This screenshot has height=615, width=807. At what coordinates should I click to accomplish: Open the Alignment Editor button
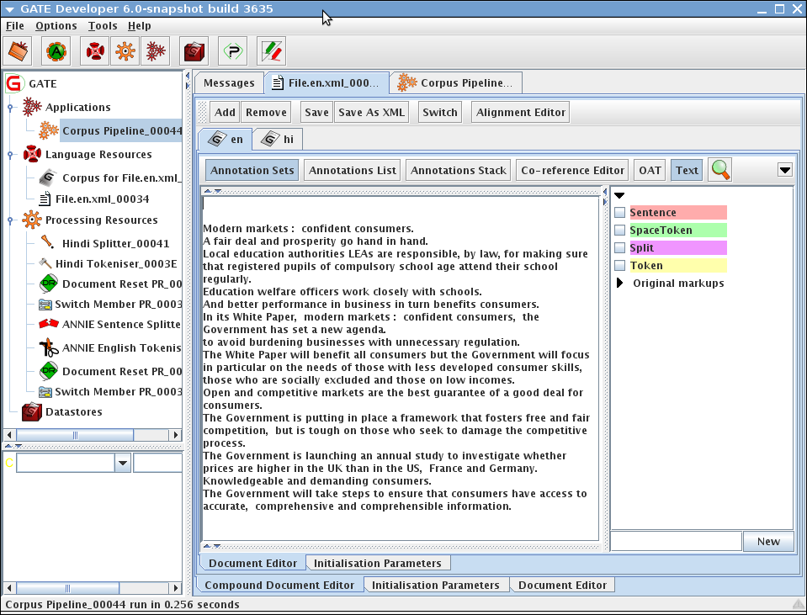click(520, 112)
